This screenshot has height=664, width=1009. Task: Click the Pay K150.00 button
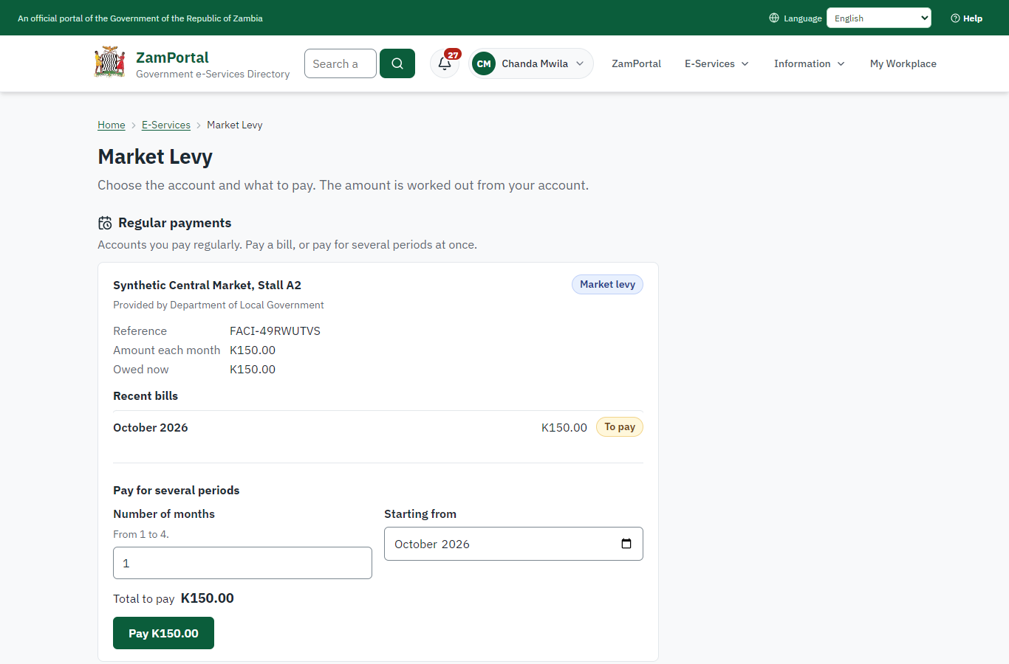[x=163, y=633]
